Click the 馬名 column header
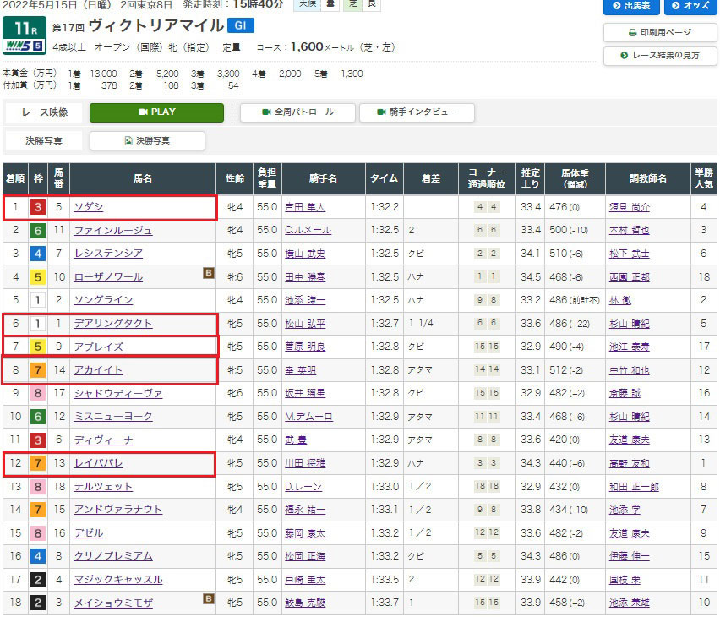720x617 pixels. [x=142, y=178]
